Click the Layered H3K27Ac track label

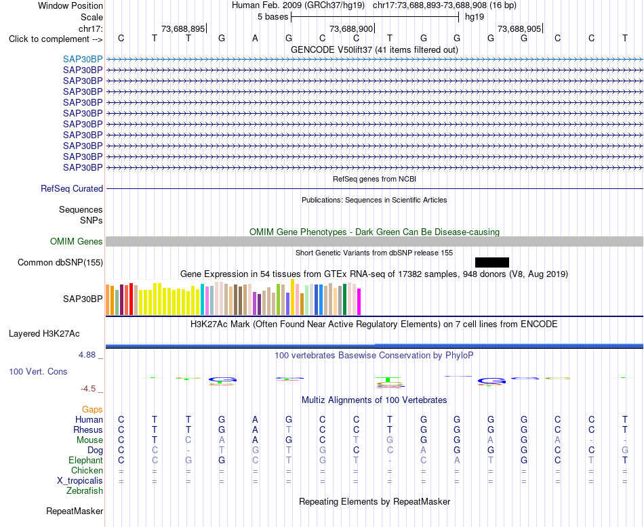[x=44, y=334]
